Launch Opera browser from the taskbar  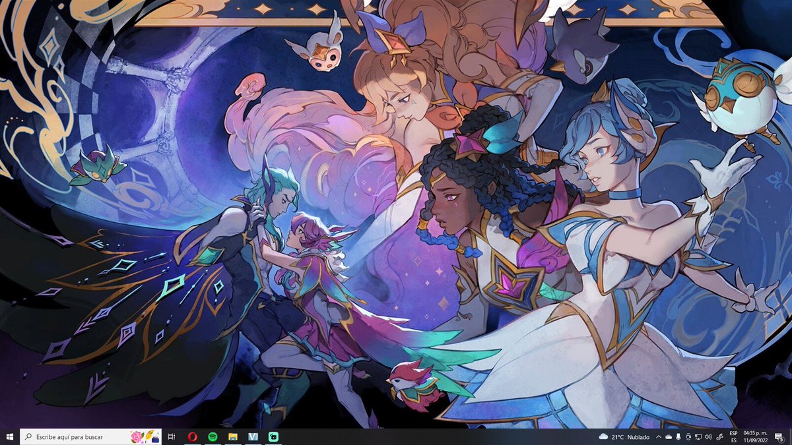192,436
